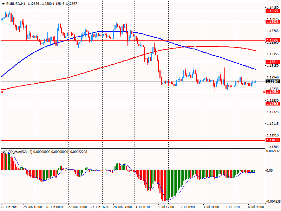
Task: Click the 1.13150 price scale label
Action: (273, 66)
